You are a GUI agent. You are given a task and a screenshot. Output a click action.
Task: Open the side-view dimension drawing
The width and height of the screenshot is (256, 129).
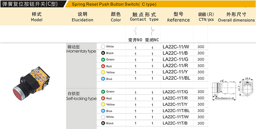click(x=224, y=90)
